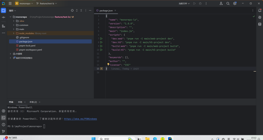Click the inspection checkmark indicator

[254, 16]
